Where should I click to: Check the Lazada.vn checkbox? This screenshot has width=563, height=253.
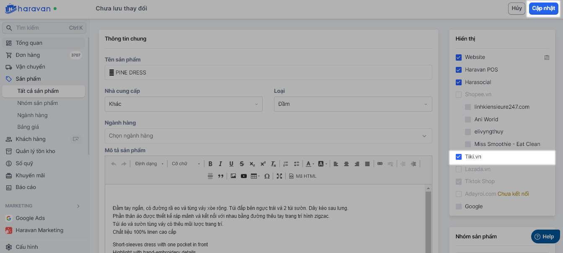click(459, 169)
